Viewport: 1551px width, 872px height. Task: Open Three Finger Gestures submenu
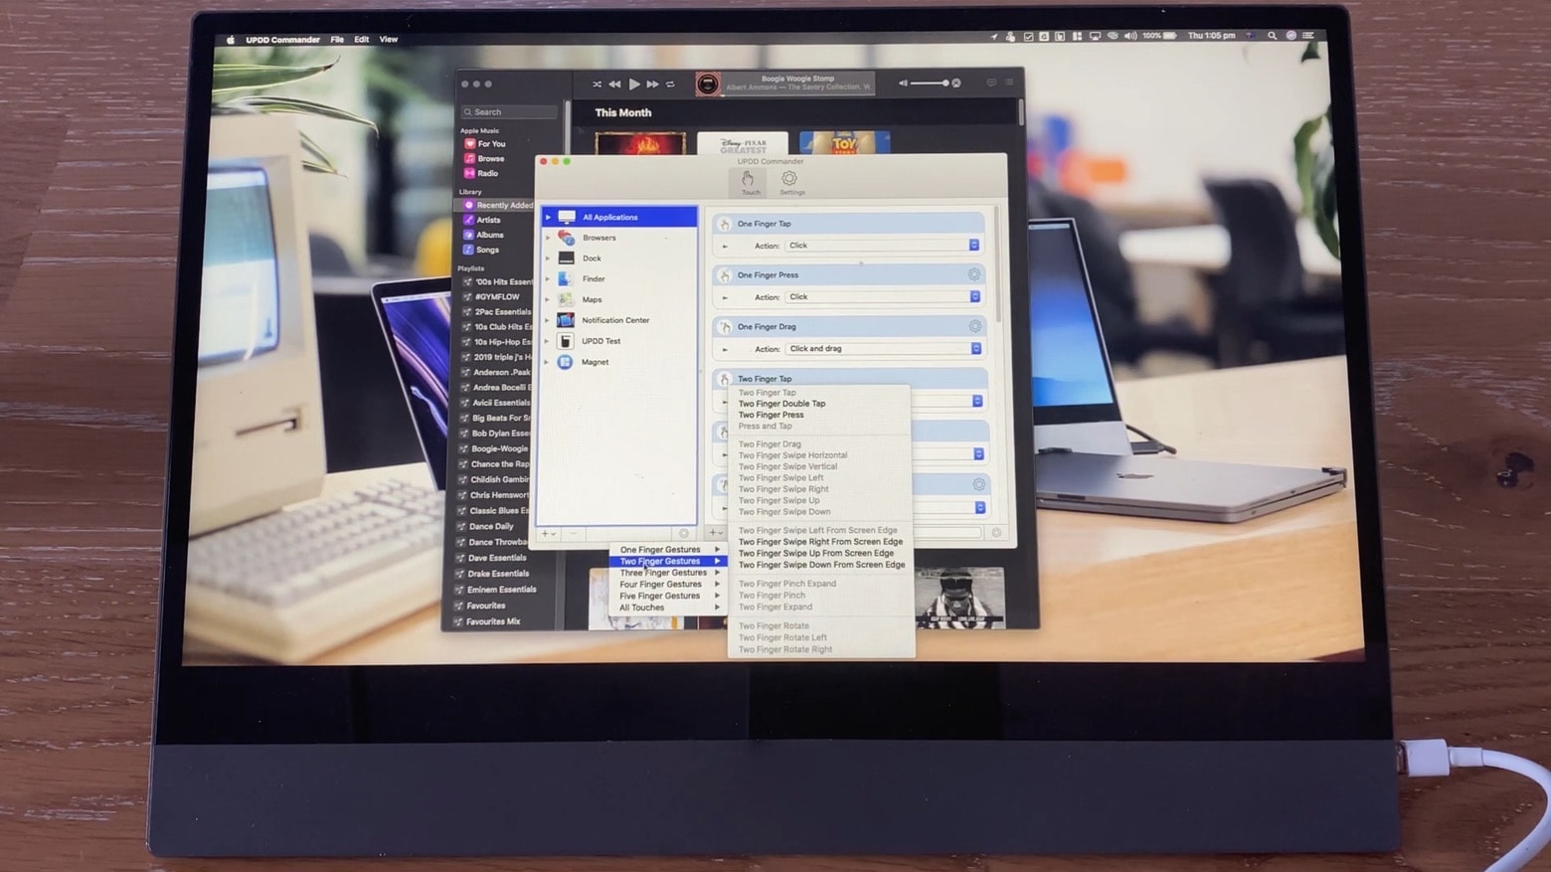click(664, 573)
